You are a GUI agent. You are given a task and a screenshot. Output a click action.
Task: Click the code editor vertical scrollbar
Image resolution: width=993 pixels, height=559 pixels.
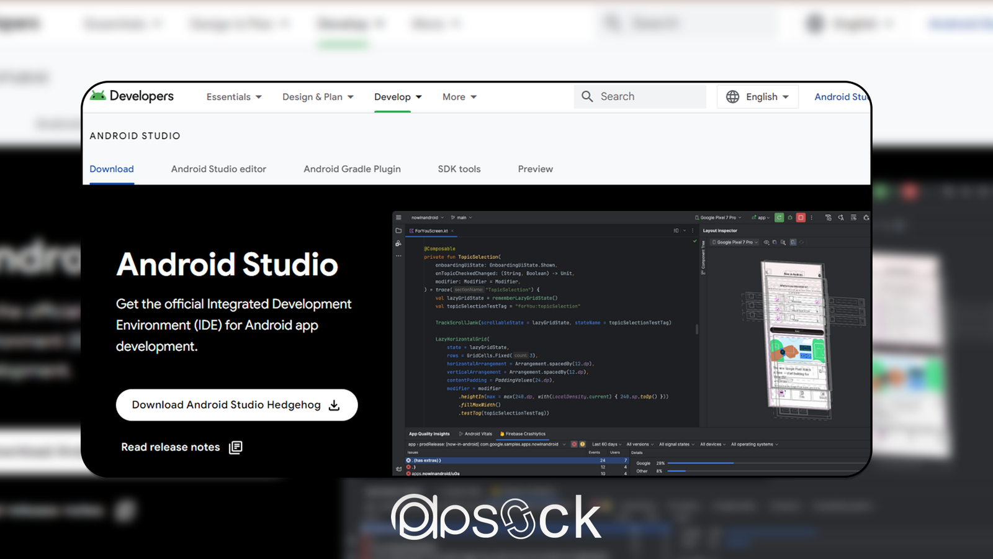tap(696, 329)
